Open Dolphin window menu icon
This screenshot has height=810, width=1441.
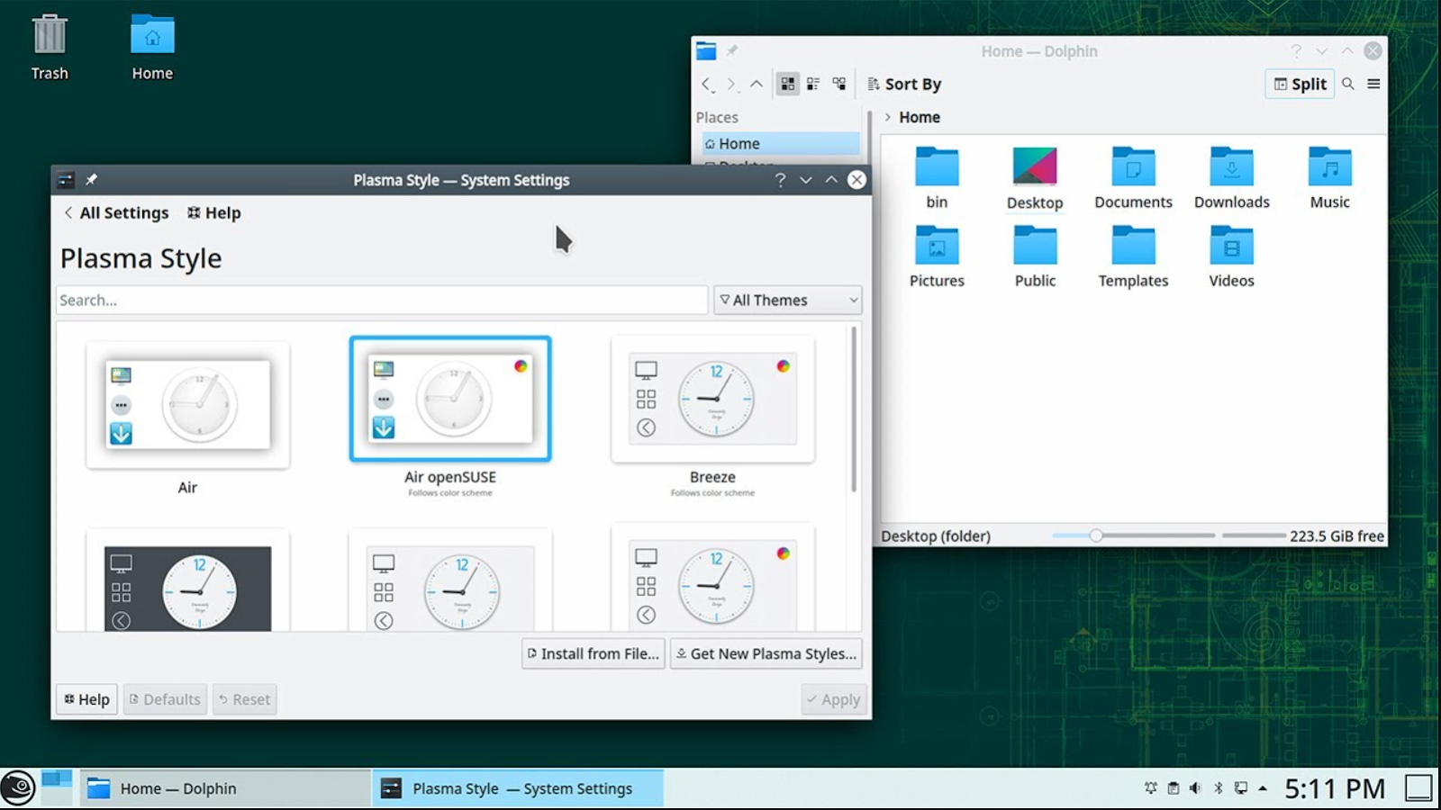pyautogui.click(x=706, y=51)
